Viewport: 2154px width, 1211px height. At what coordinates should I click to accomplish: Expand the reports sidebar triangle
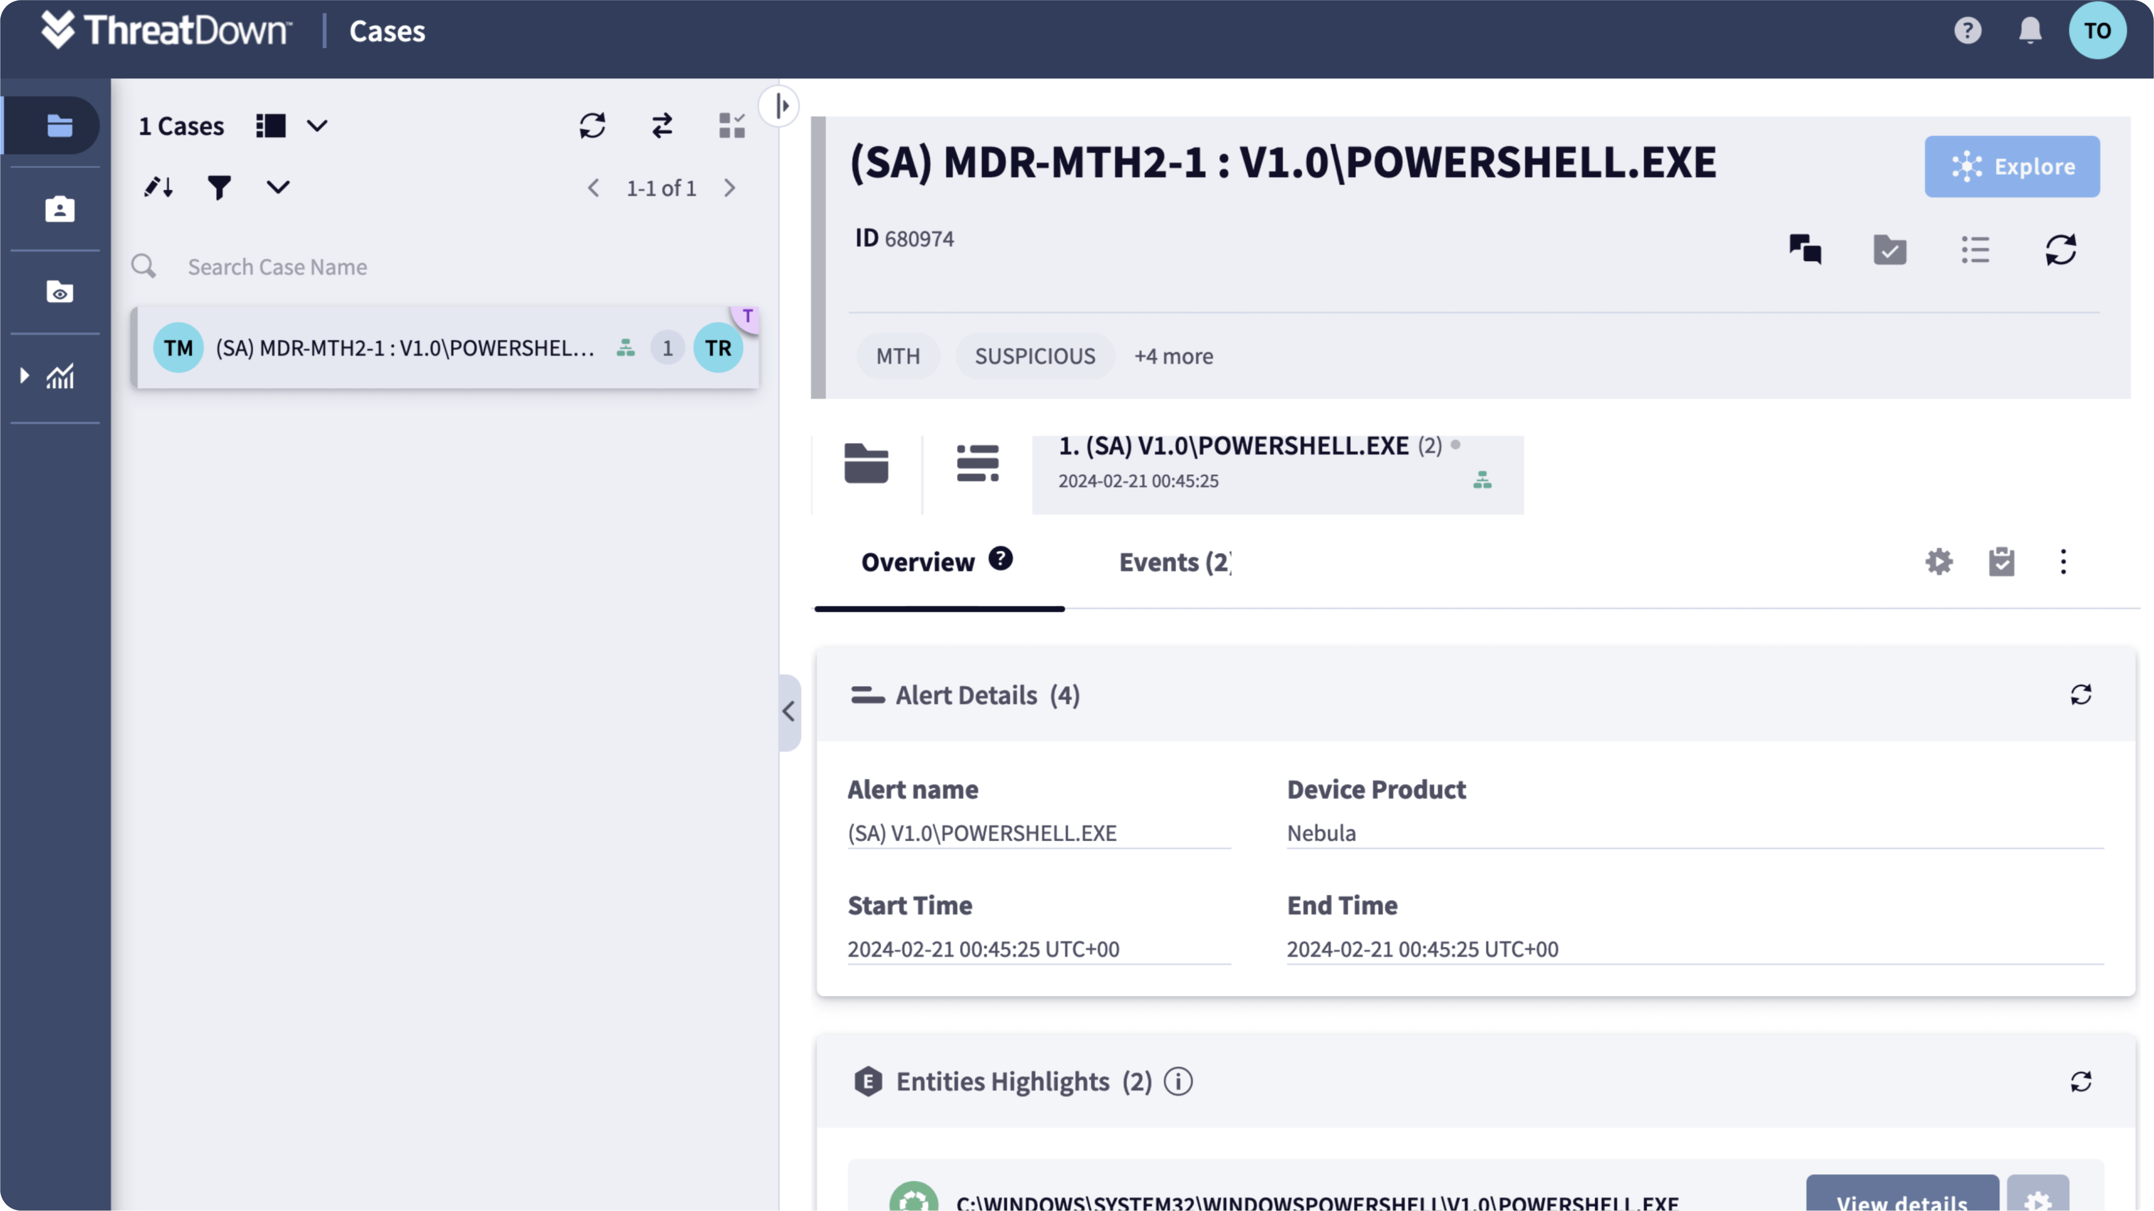pos(24,375)
